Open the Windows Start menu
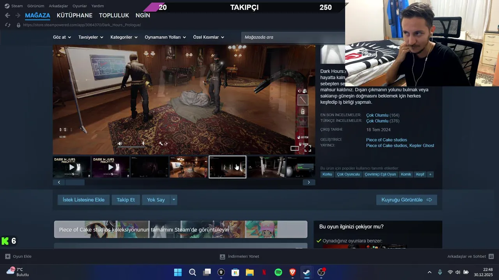Image resolution: width=499 pixels, height=280 pixels. point(178,272)
